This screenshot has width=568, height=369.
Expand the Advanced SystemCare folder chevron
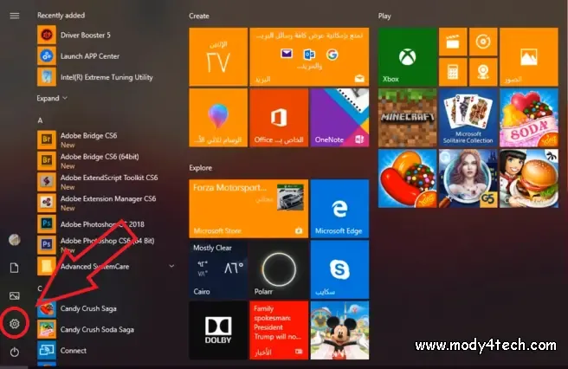coord(171,266)
